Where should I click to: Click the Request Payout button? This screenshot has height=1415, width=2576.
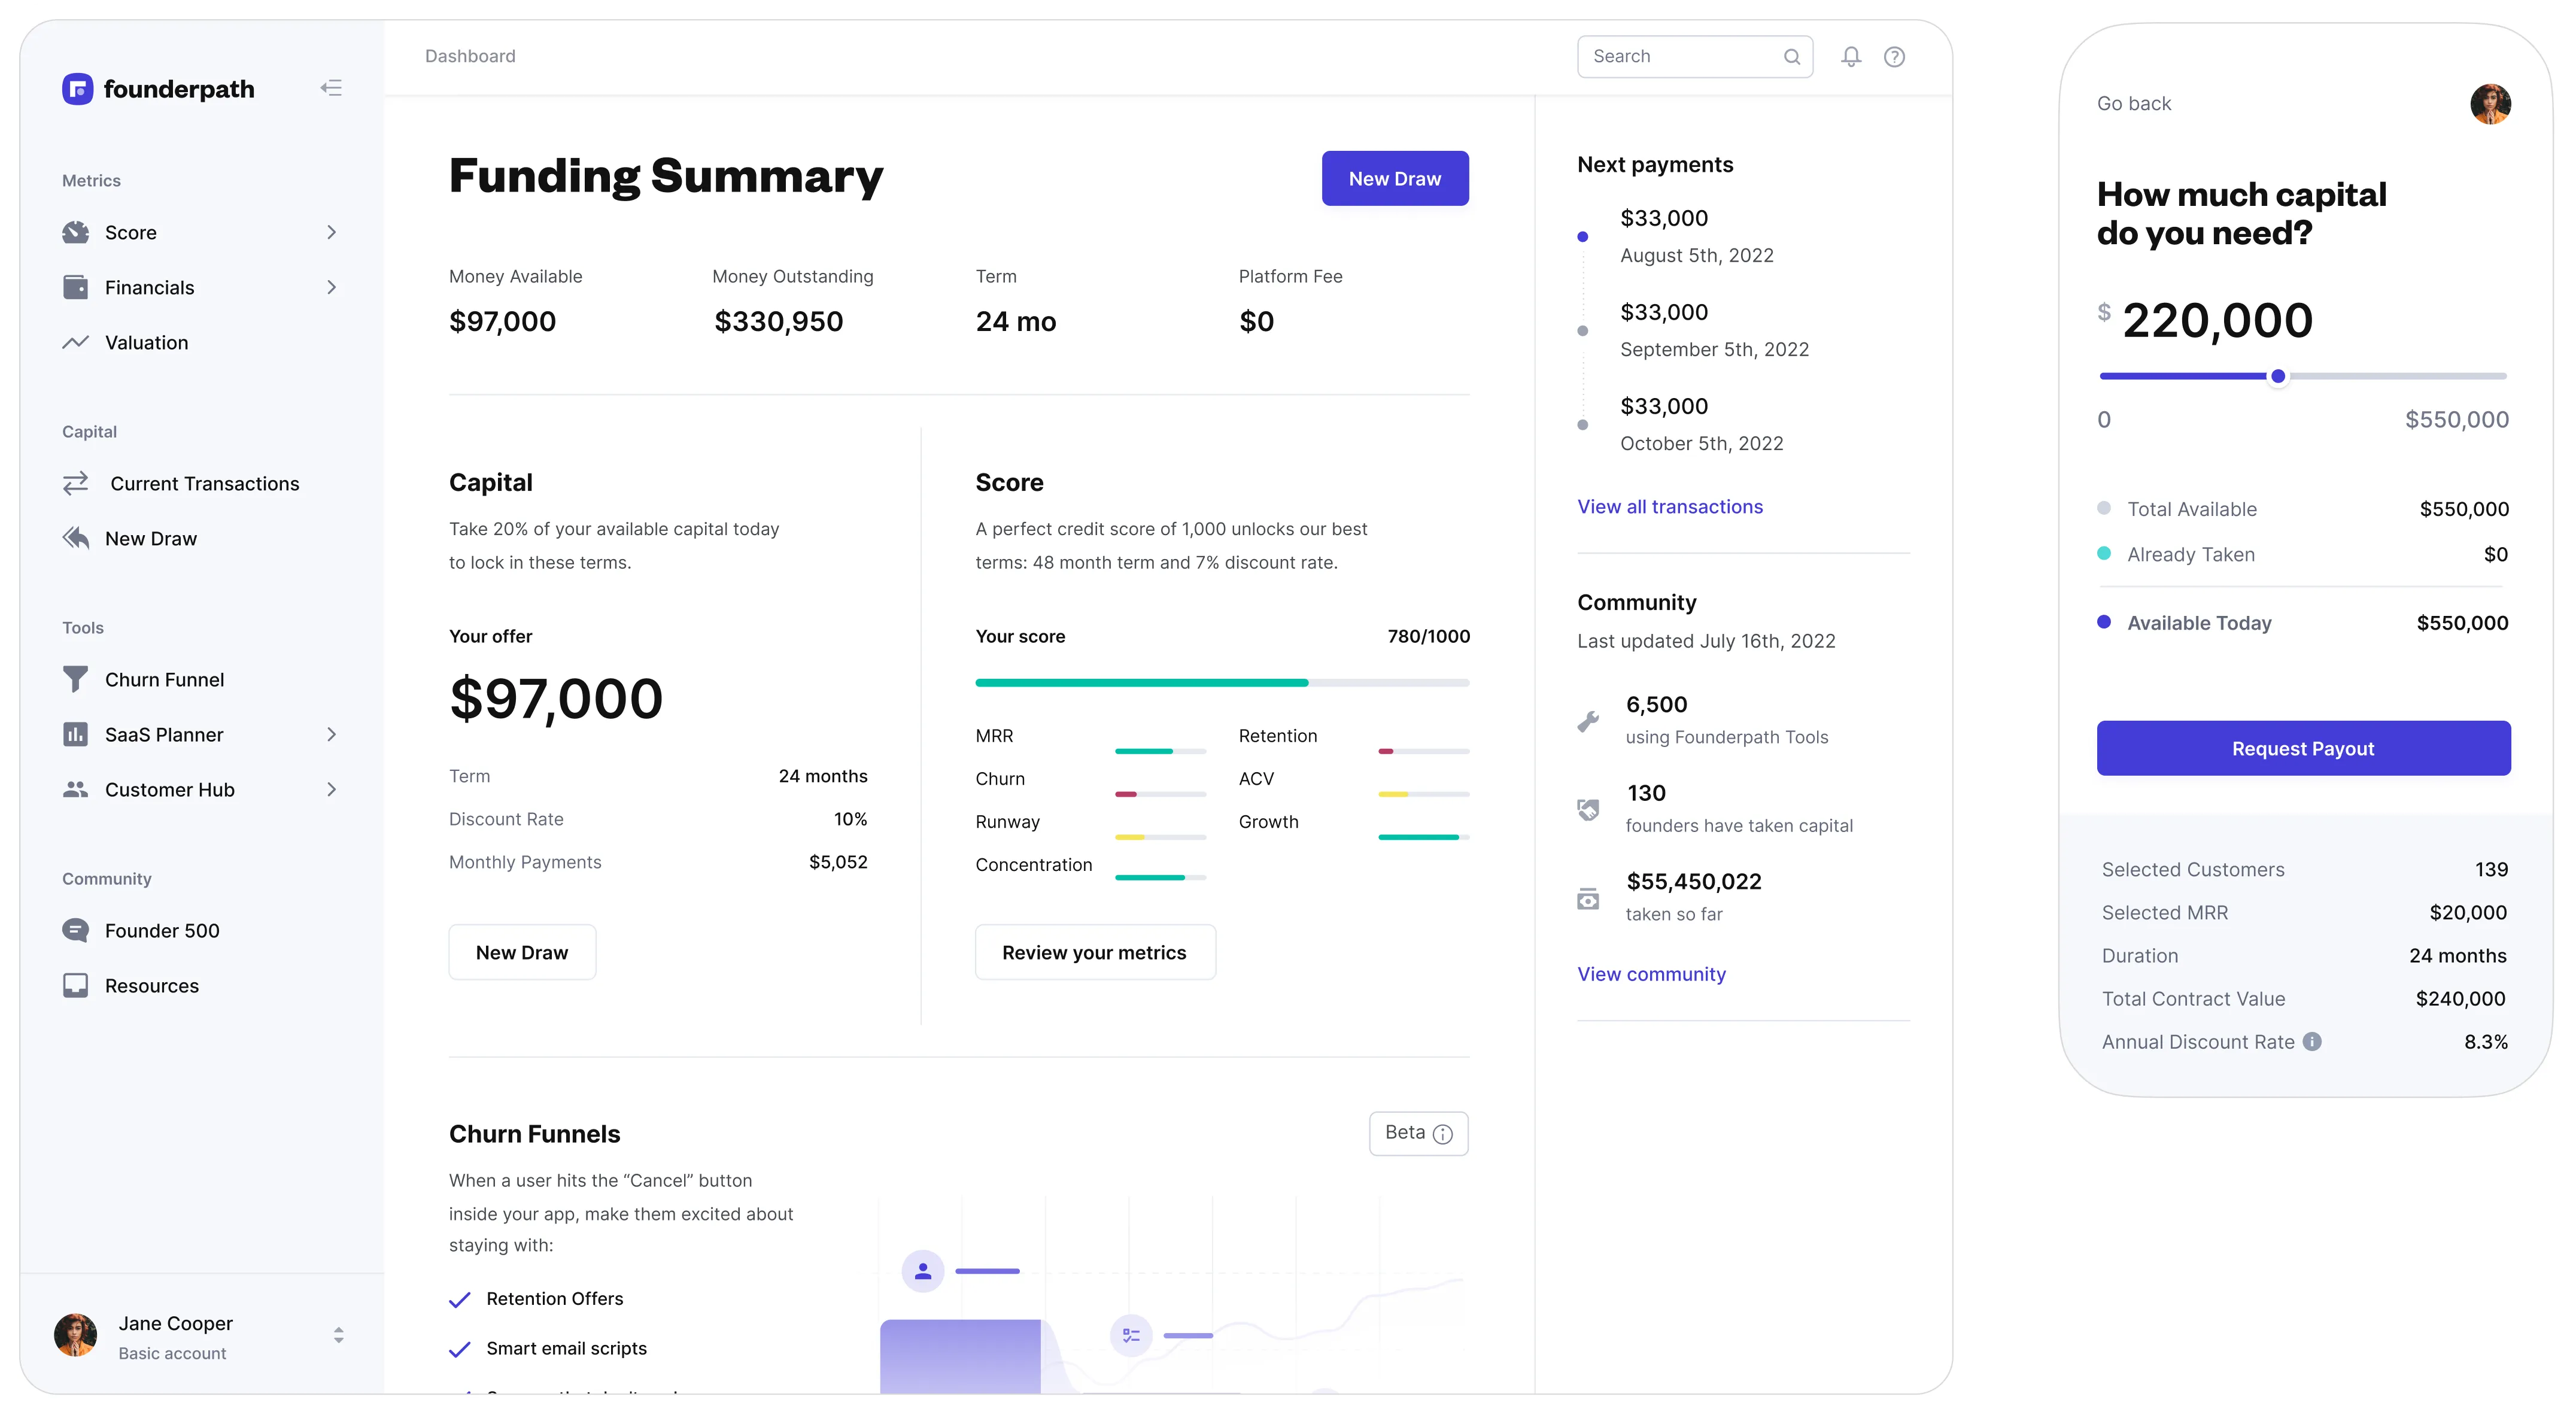(x=2303, y=748)
